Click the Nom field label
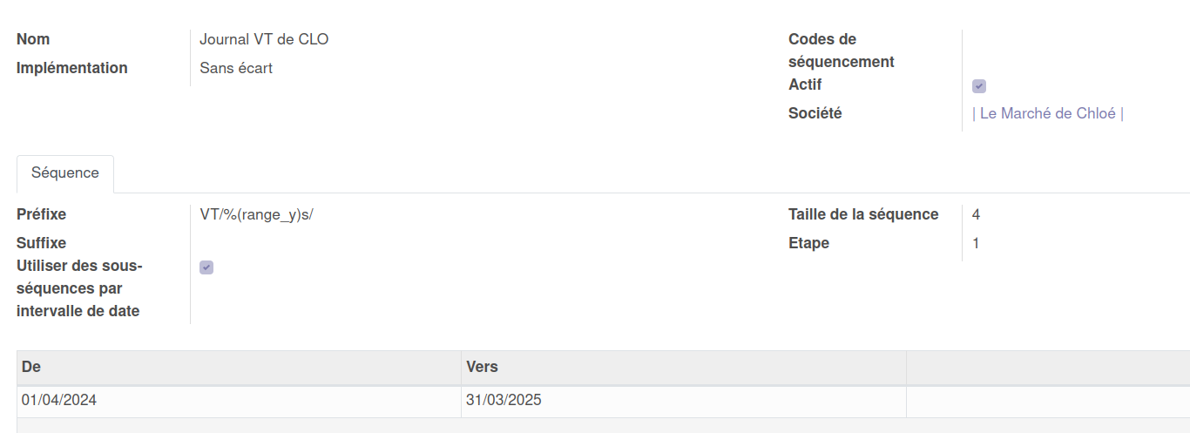 33,39
